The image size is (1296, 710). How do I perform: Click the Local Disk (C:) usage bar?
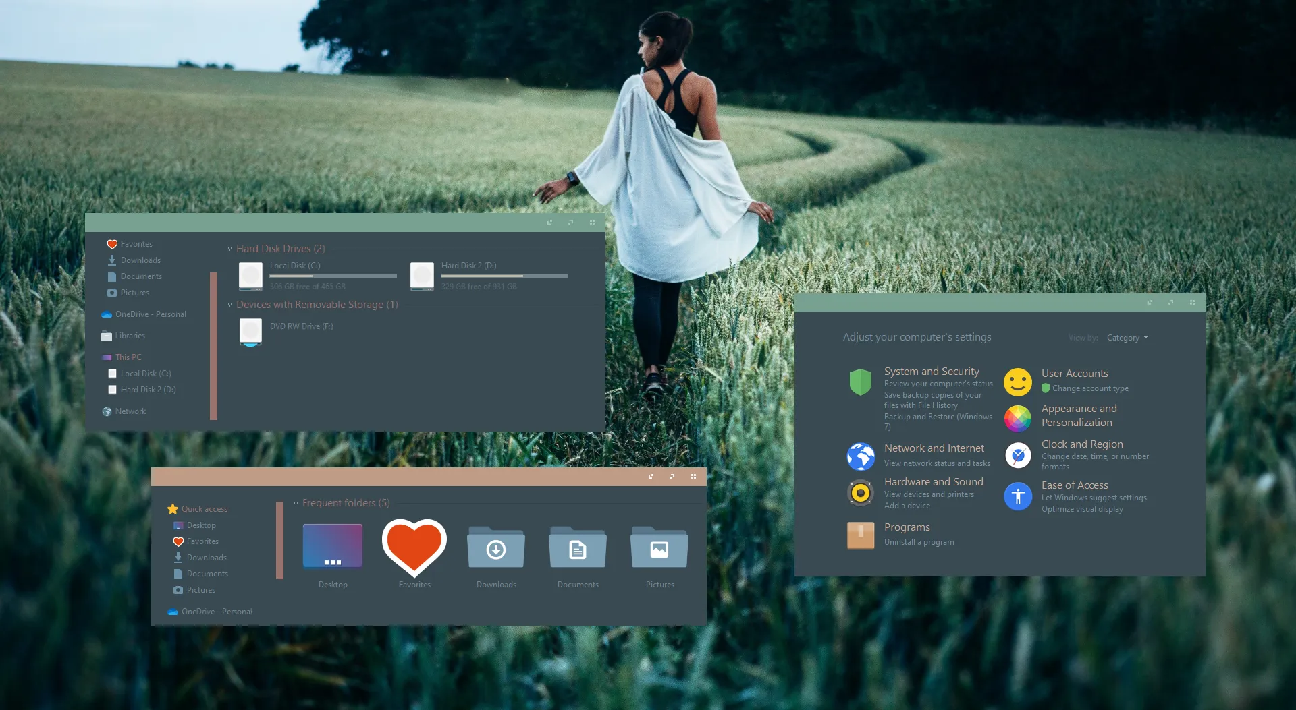pos(333,275)
